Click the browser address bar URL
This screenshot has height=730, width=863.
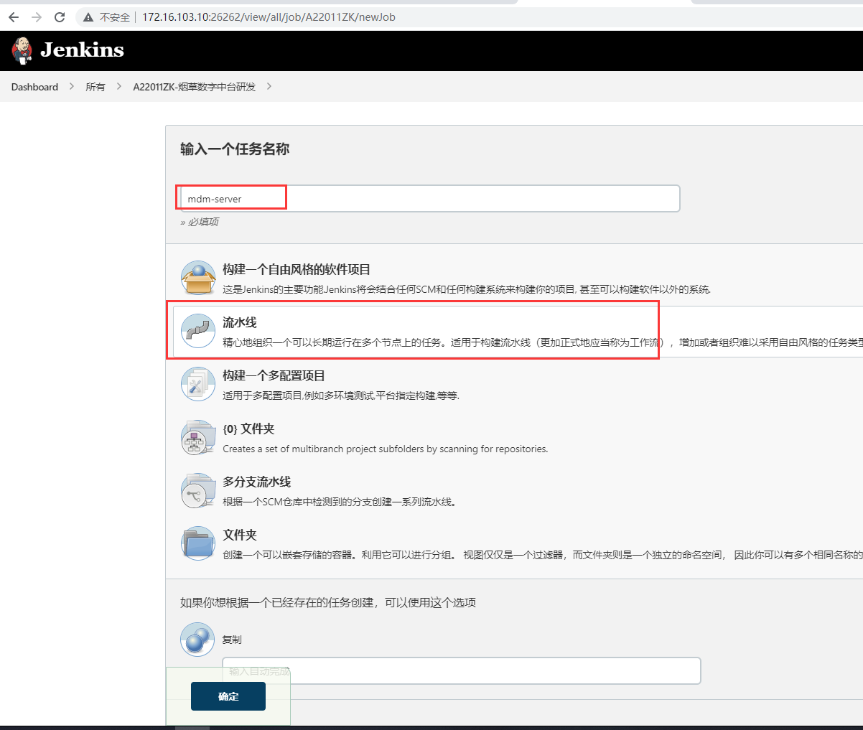click(269, 17)
